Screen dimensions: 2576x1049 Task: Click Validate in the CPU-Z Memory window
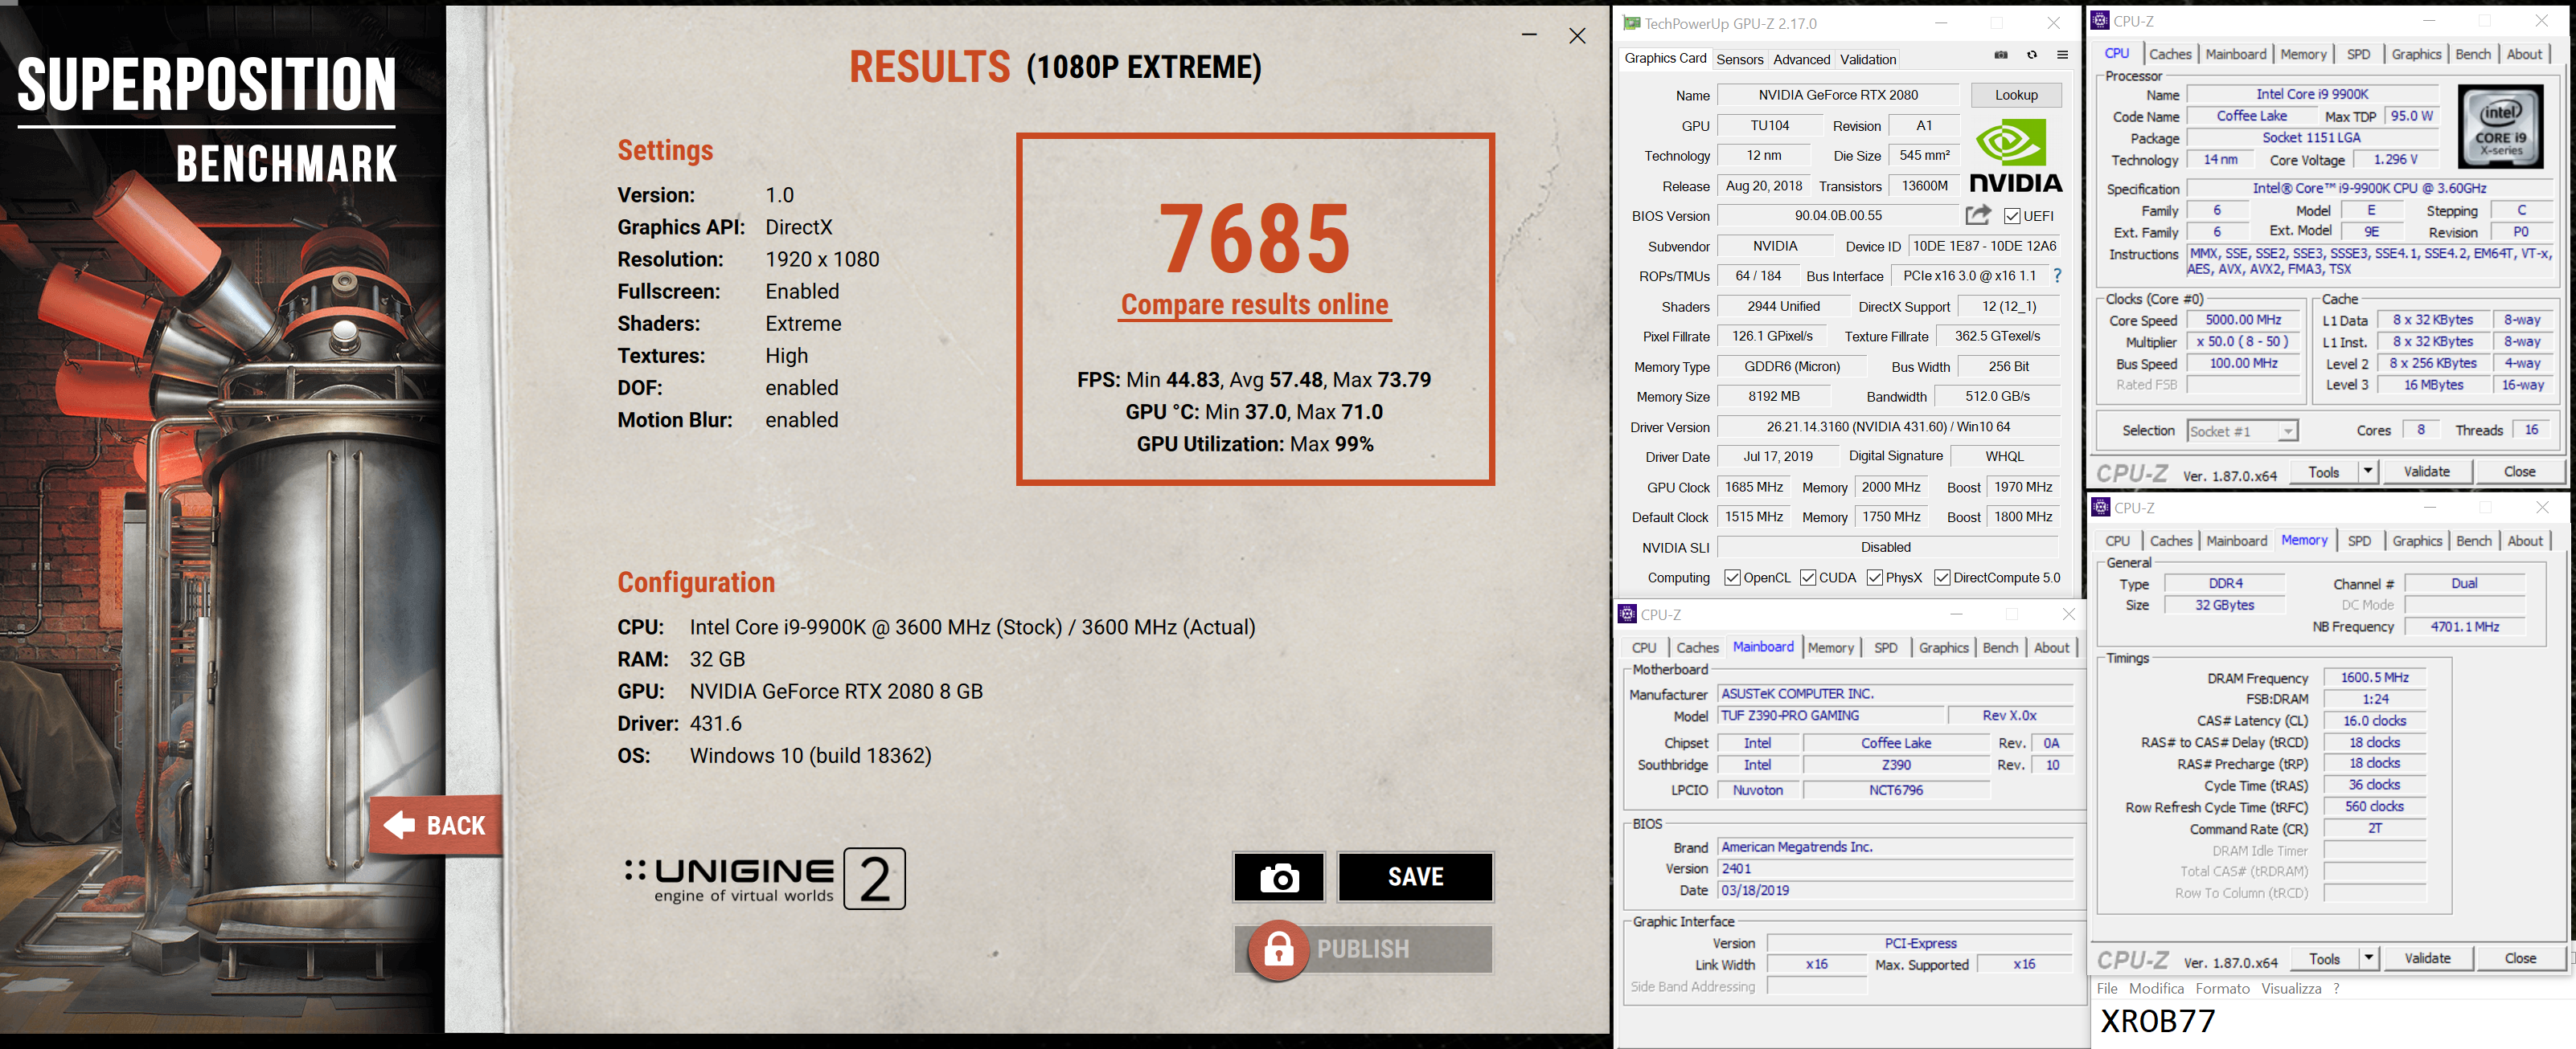point(2427,958)
